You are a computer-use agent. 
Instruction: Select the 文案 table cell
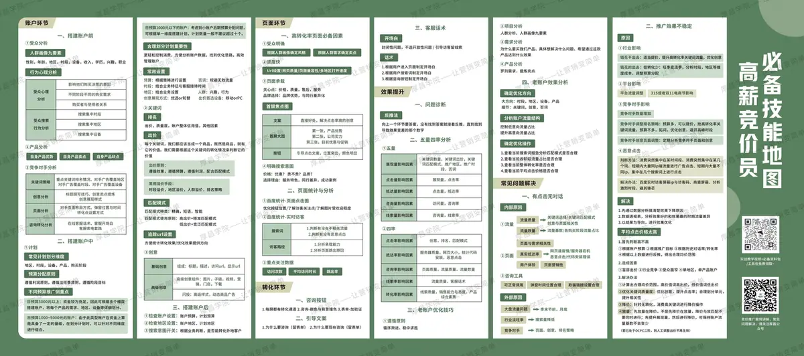(277, 120)
